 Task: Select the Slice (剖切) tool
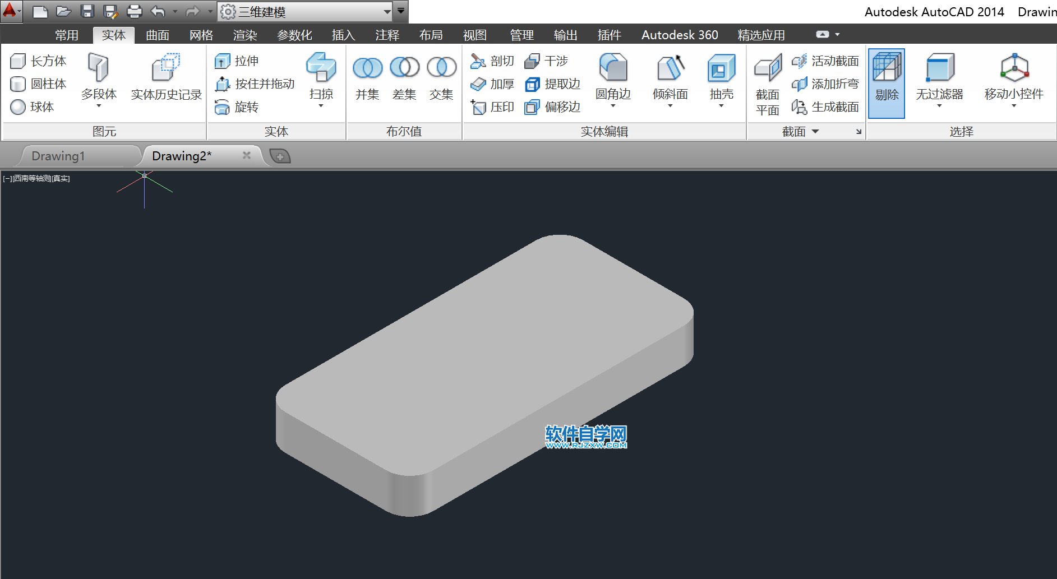tap(492, 61)
